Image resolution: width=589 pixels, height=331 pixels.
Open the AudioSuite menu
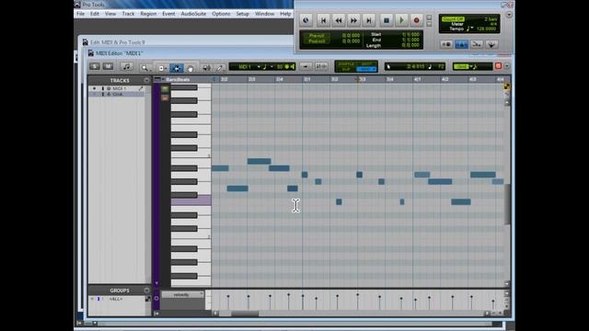193,14
